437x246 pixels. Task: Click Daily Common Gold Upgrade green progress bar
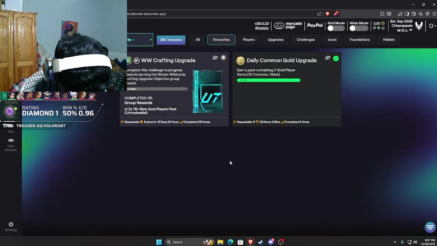tap(269, 80)
